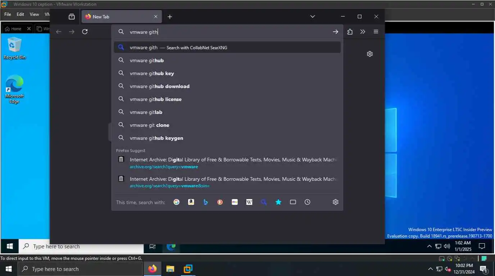The height and width of the screenshot is (276, 495).
Task: Open search settings gear in the suggestions panel
Action: point(336,202)
